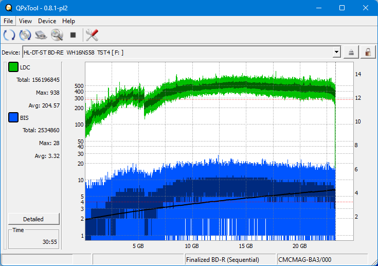The width and height of the screenshot is (378, 266).
Task: Click the 15 GB axis label
Action: click(x=246, y=246)
